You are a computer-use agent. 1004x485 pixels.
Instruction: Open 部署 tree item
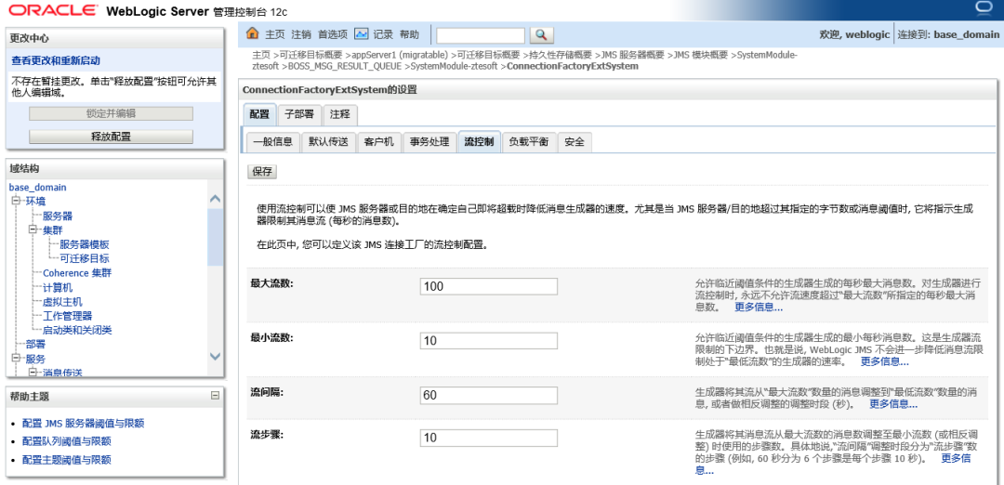pyautogui.click(x=35, y=344)
